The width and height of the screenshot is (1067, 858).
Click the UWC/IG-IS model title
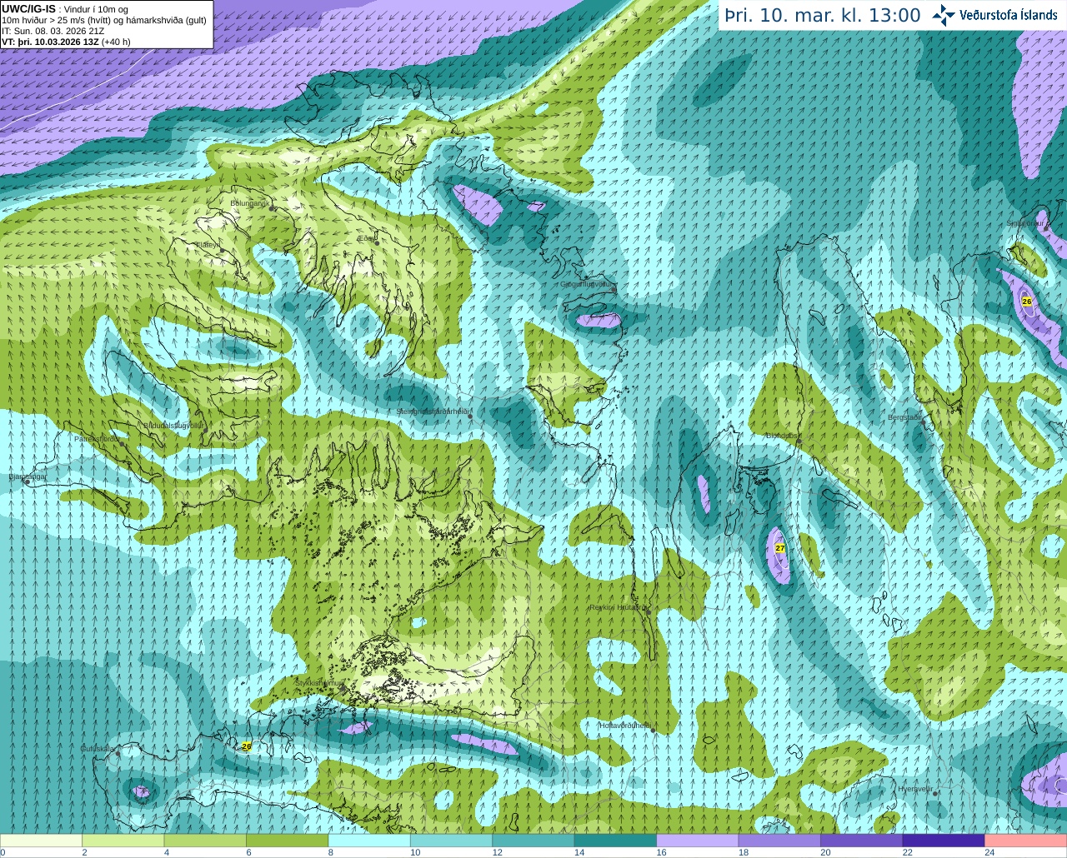28,9
